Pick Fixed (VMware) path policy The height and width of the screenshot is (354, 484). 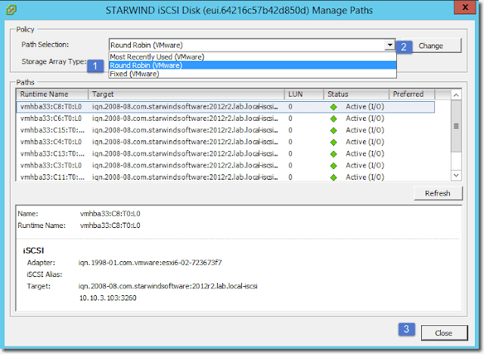(253, 74)
